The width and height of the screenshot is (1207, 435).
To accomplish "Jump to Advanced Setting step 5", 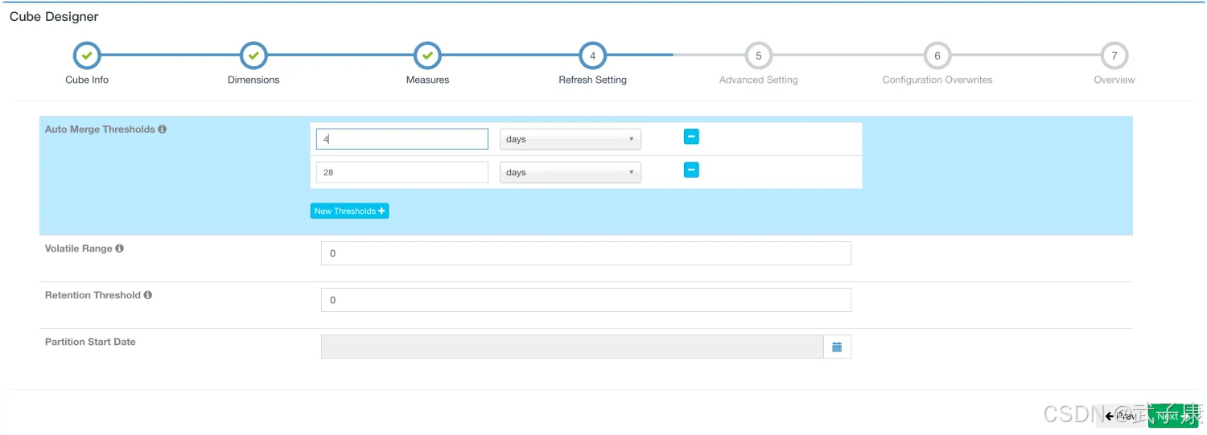I will pyautogui.click(x=758, y=55).
